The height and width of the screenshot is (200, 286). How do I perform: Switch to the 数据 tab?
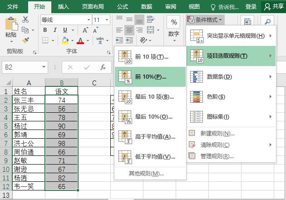[147, 7]
